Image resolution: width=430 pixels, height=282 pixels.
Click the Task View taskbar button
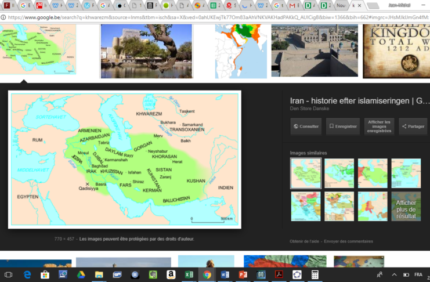[9, 274]
